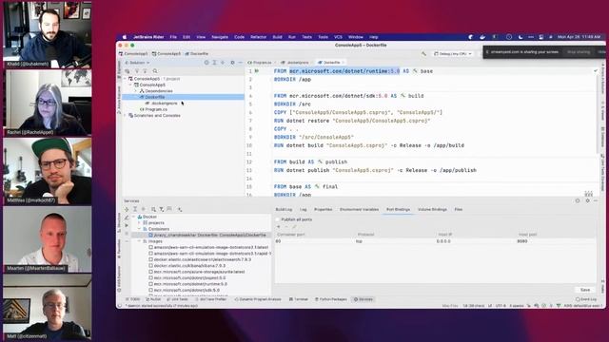
Task: Click the run gutter icon on line 1
Action: point(257,71)
